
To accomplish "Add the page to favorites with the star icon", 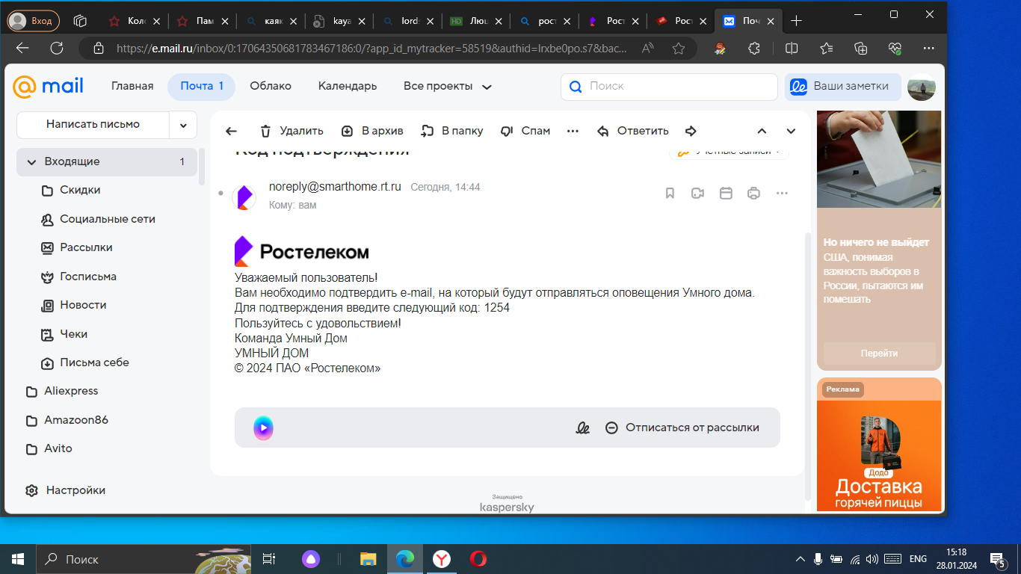I will click(679, 48).
